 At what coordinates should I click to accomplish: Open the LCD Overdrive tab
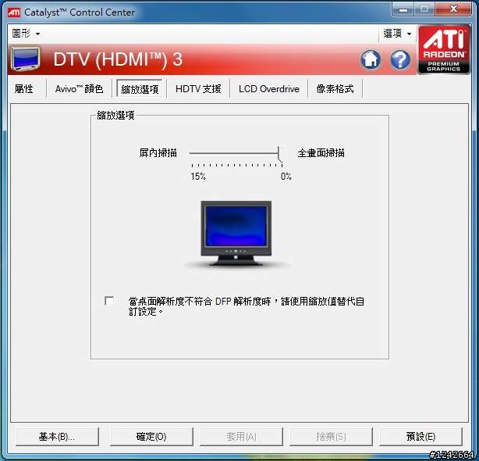coord(269,89)
